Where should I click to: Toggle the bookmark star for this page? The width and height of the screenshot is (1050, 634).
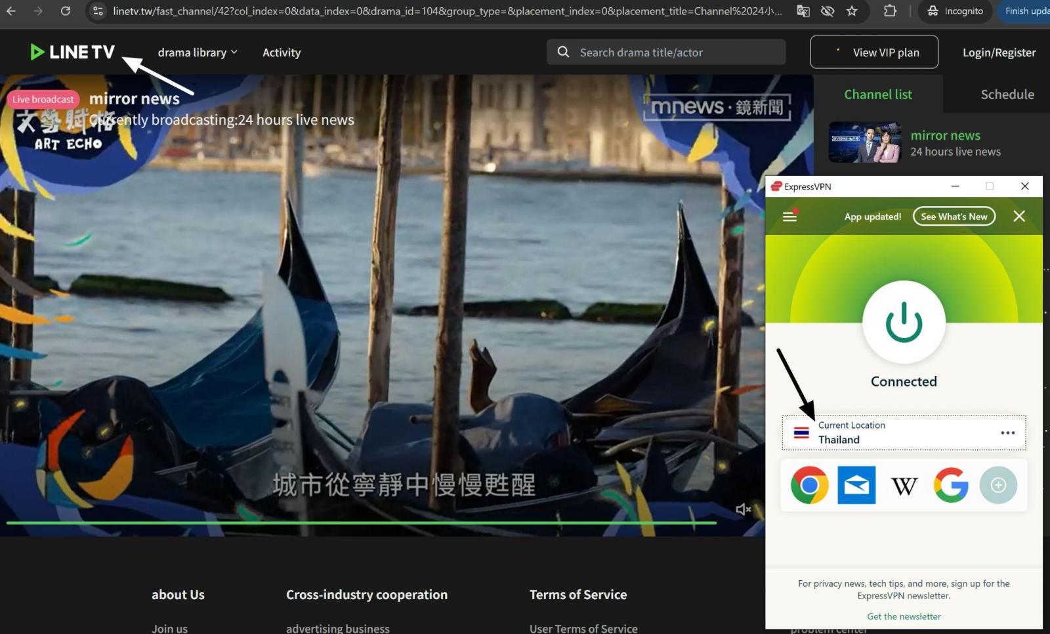(852, 11)
